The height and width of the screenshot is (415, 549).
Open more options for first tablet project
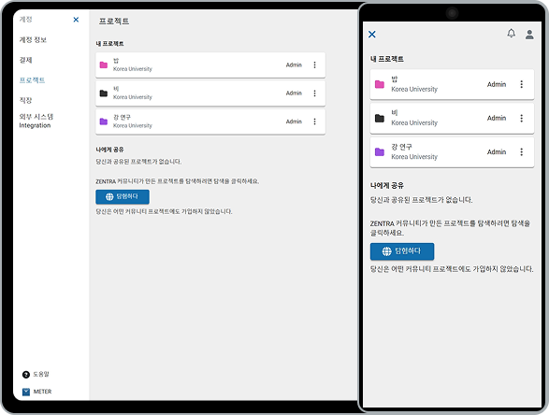pos(315,64)
